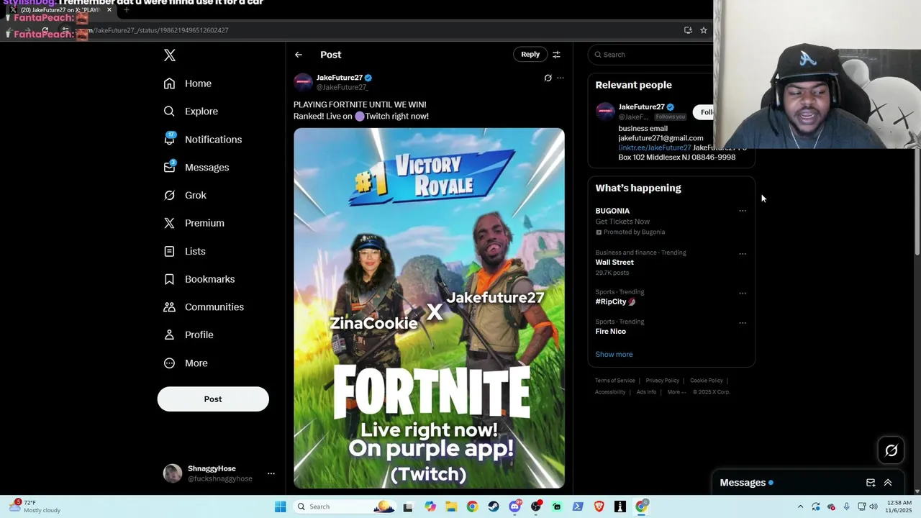This screenshot has width=921, height=518.
Task: Click JakeFuture27's avatar on the post
Action: 303,82
